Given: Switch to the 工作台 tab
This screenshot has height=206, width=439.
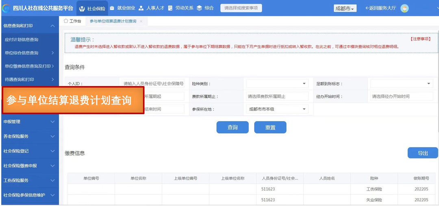Looking at the screenshot, I should 72,21.
